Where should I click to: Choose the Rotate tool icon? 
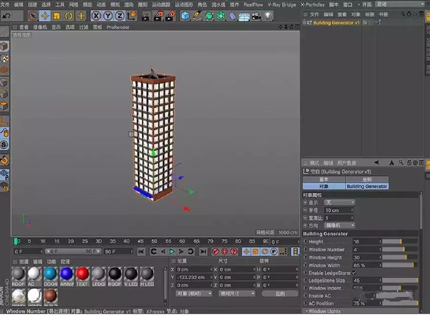(69, 16)
